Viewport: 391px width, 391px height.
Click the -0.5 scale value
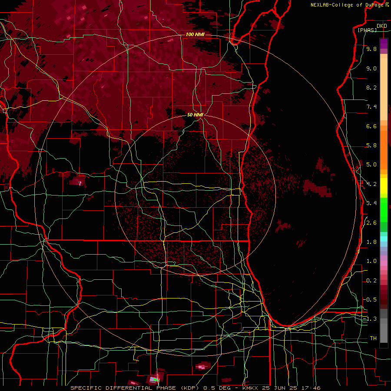[370, 299]
